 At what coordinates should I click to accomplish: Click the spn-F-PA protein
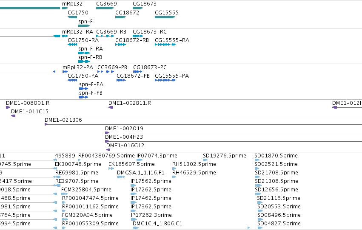[83, 89]
